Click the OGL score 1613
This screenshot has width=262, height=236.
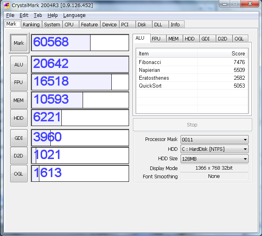point(80,174)
